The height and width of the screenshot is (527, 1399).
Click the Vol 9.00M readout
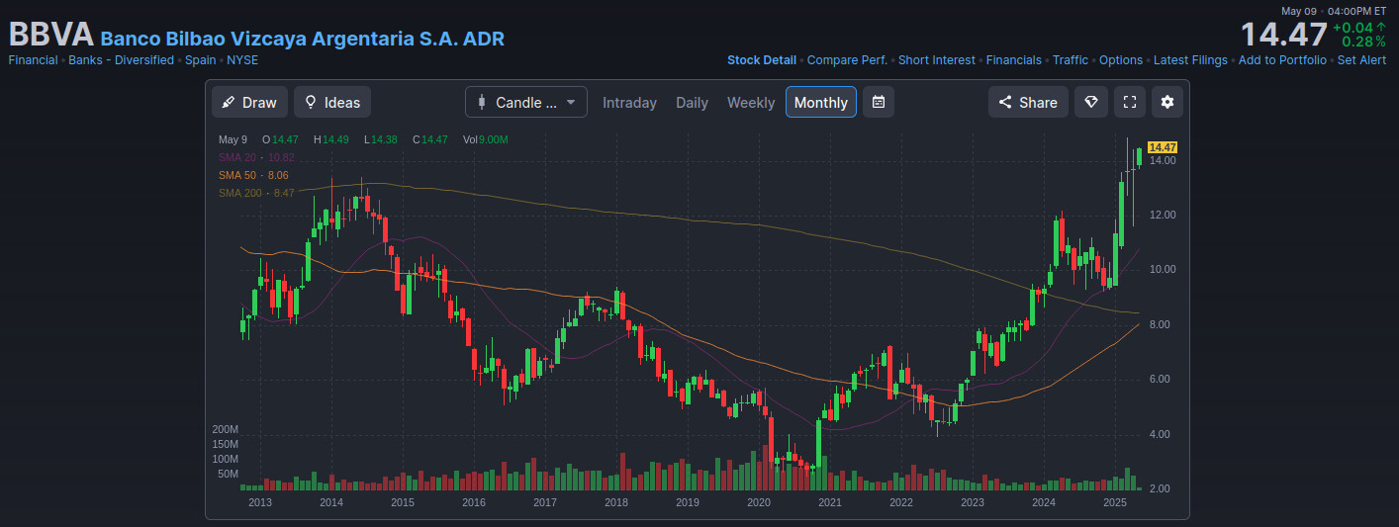(486, 139)
